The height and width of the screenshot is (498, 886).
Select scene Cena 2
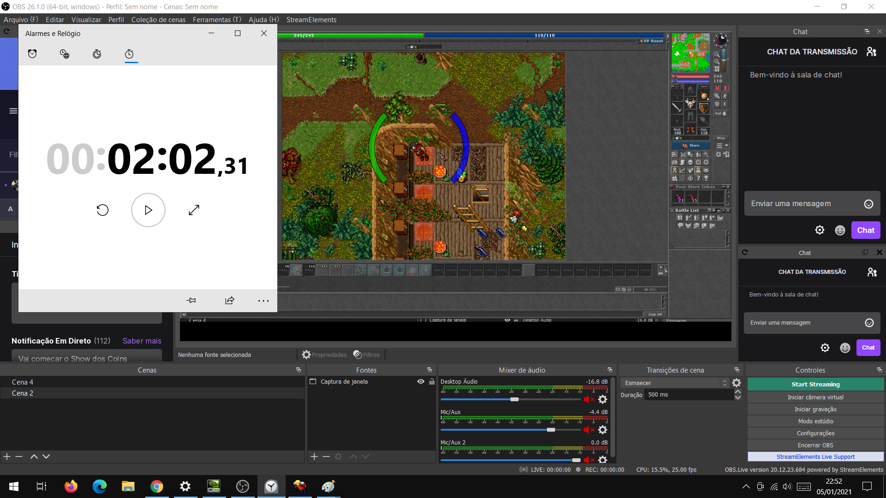[152, 393]
